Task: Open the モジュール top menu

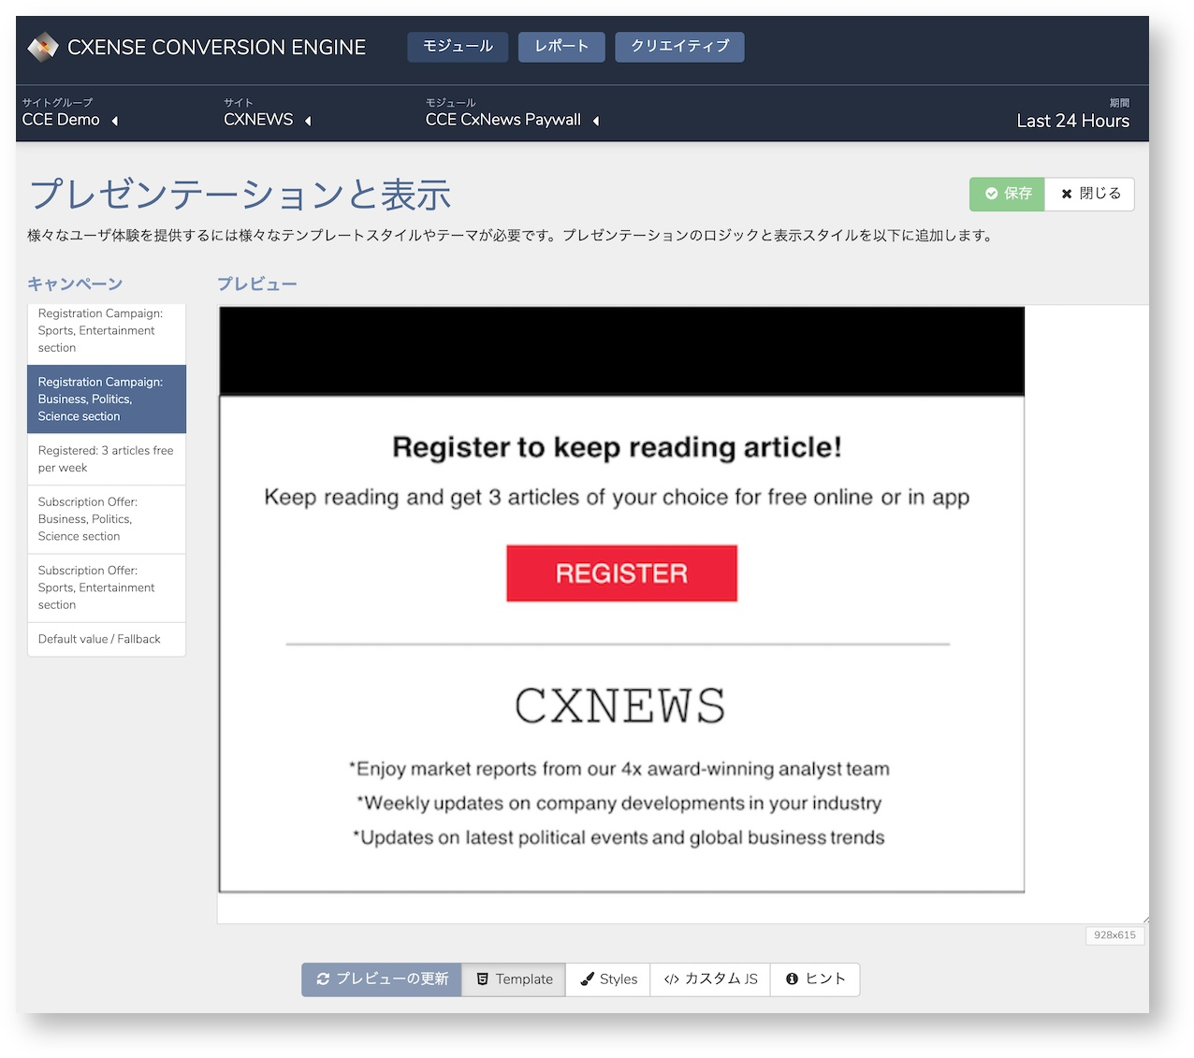Action: pyautogui.click(x=458, y=47)
